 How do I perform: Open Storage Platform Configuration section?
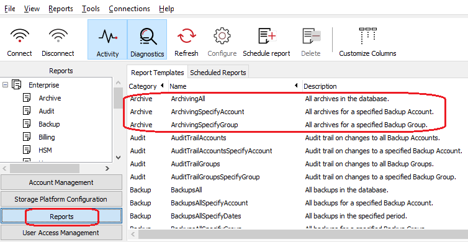click(61, 199)
